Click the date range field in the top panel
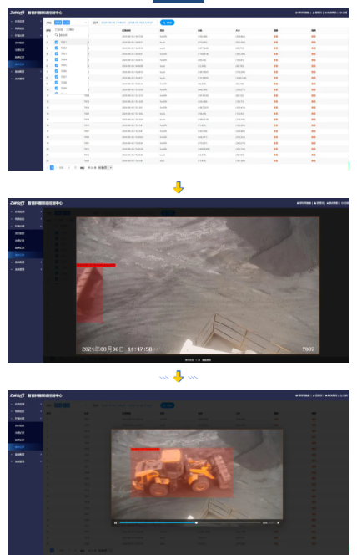 tap(127, 23)
